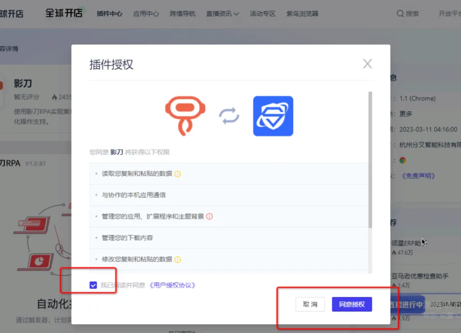
Task: Click the 搜索 search field
Action: 412,14
